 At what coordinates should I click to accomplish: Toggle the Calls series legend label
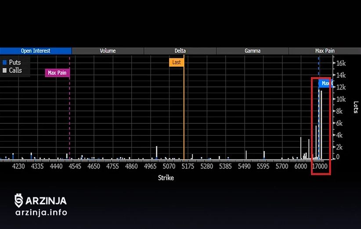pos(15,71)
